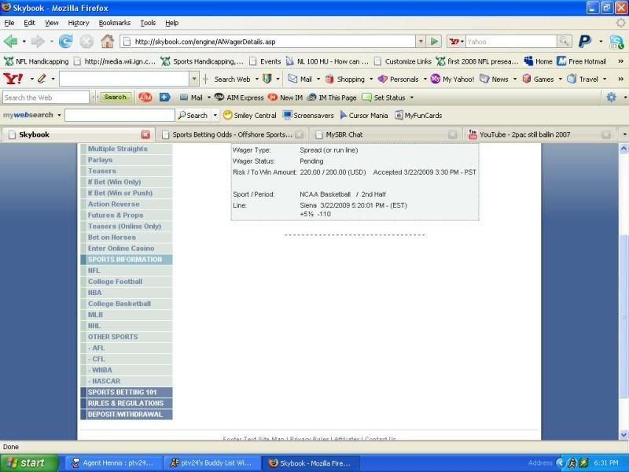
Task: Open NFL Handicapping bookmark
Action: pyautogui.click(x=36, y=61)
